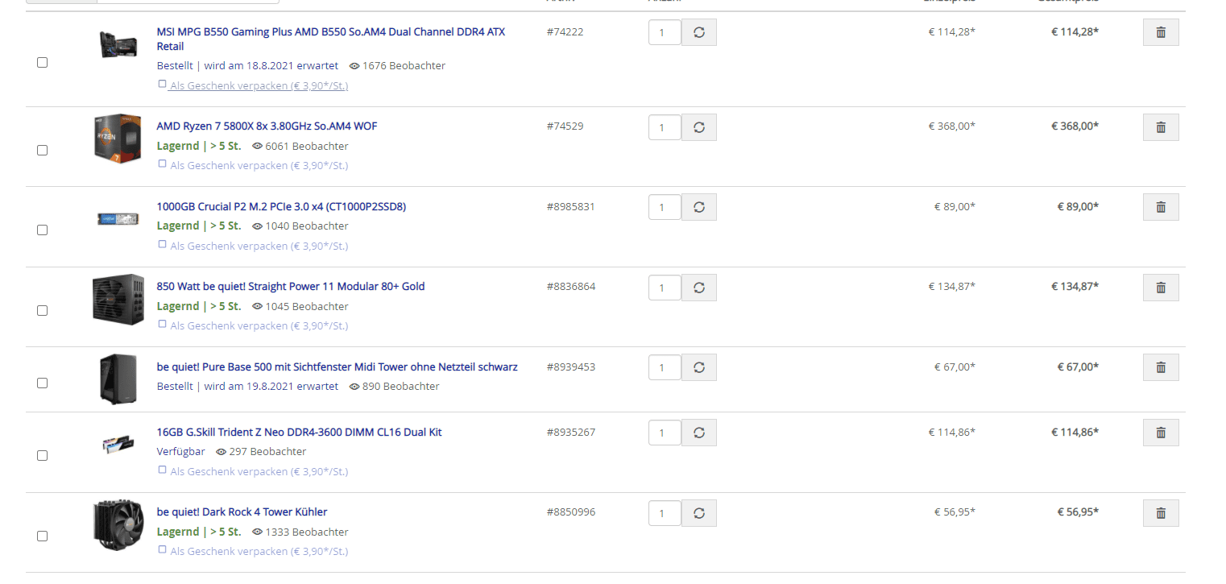Open the 1000GB Crucial P2 product link

[x=281, y=206]
